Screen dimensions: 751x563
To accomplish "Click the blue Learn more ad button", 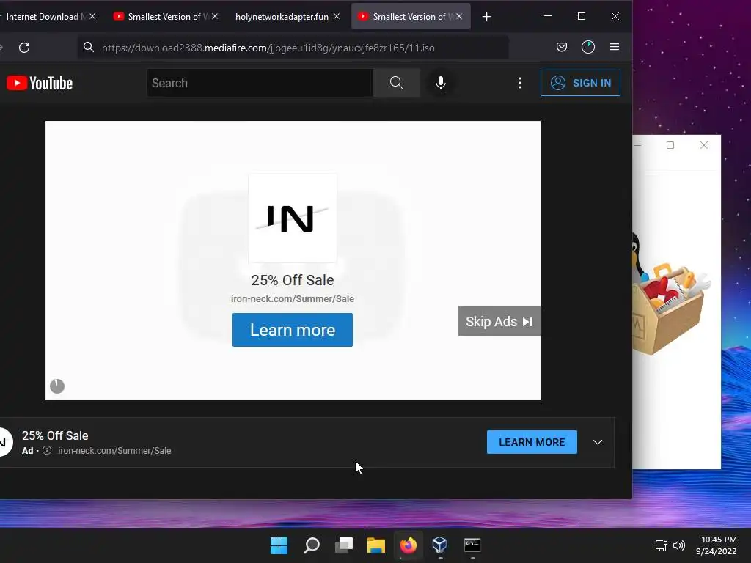I will pos(293,330).
